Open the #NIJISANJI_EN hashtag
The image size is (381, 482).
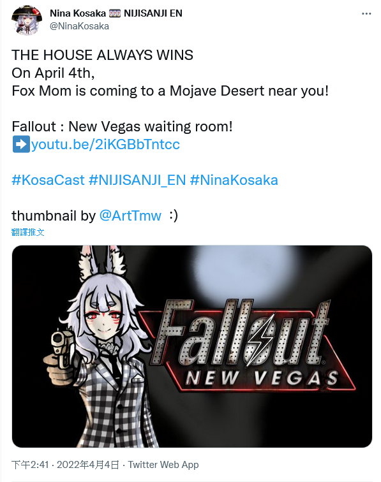point(137,180)
